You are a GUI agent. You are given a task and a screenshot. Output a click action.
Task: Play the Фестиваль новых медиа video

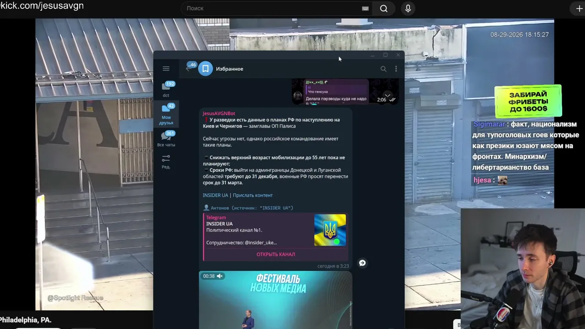276,300
